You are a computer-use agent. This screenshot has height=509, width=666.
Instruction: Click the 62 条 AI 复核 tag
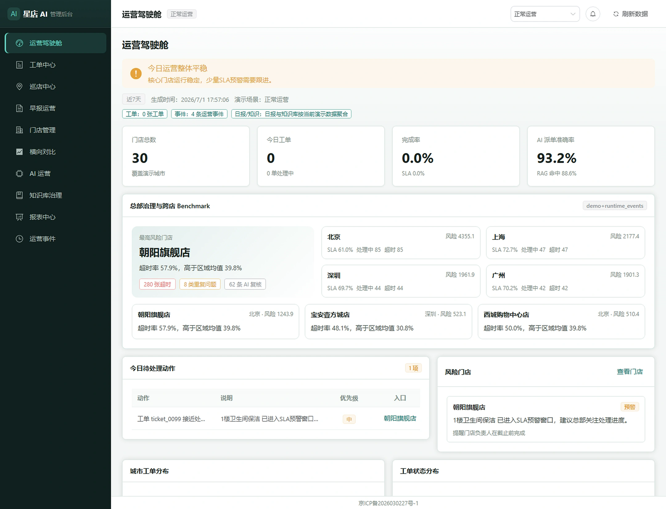245,284
